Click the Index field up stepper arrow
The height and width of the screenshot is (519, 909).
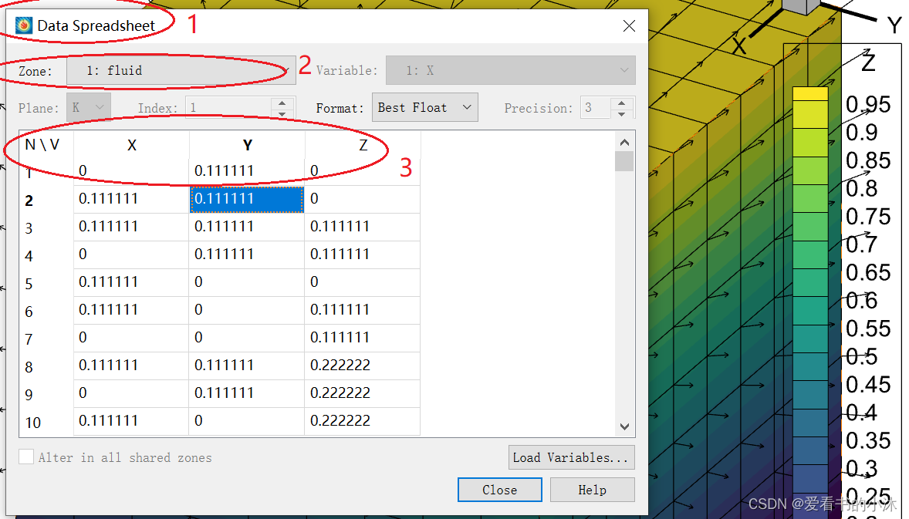coord(282,103)
